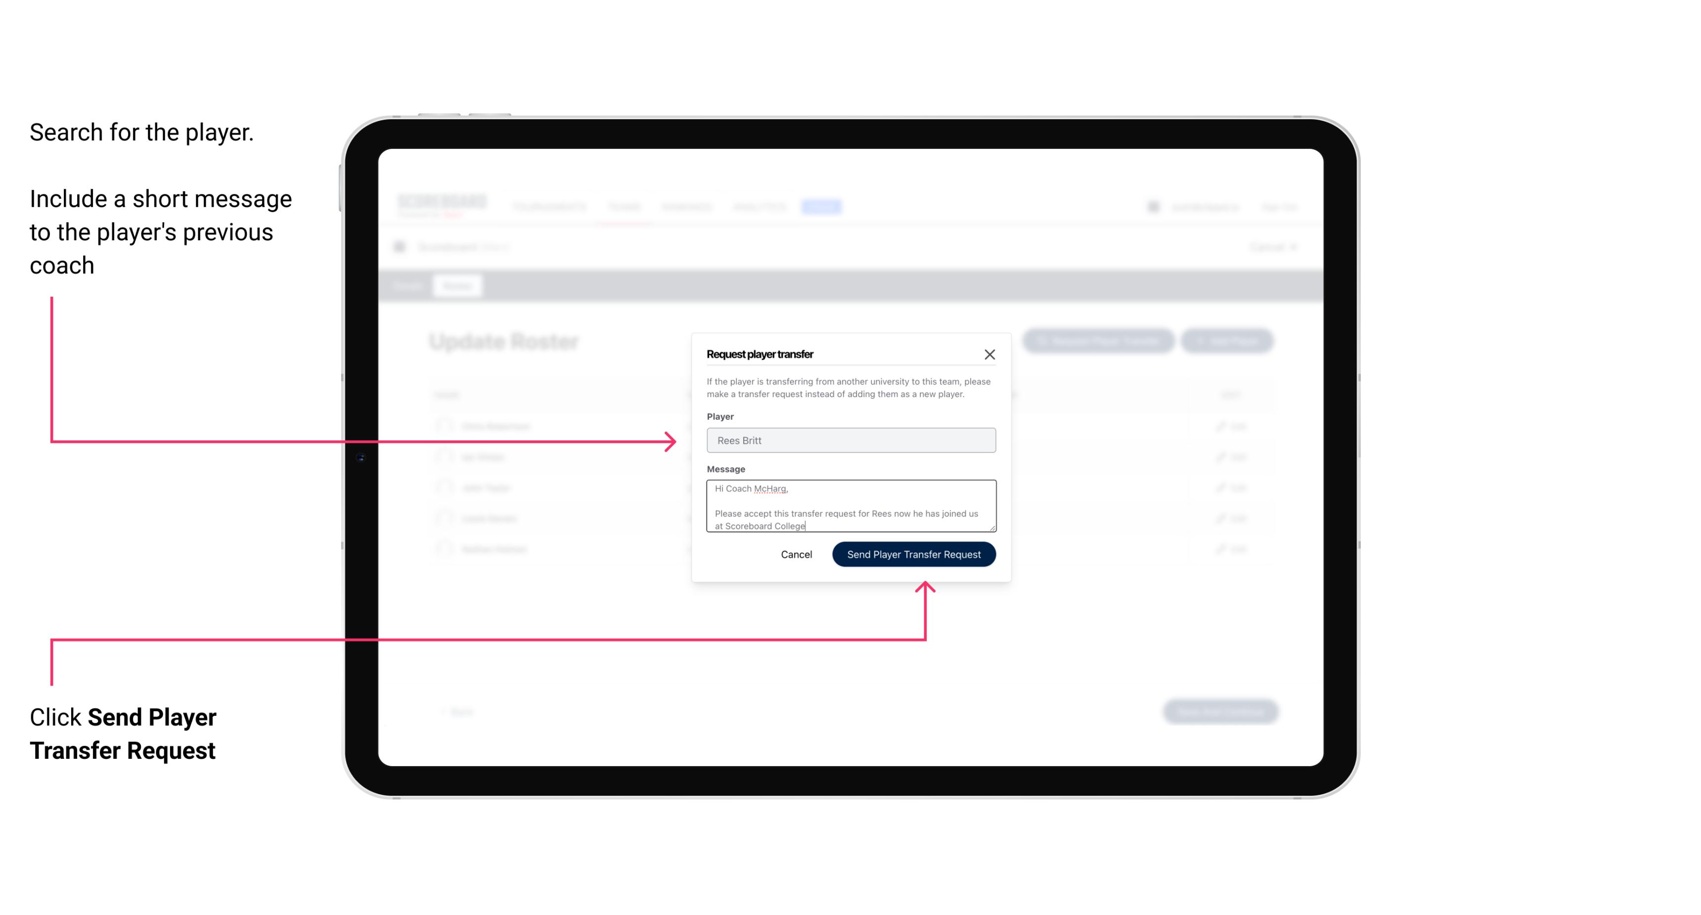The width and height of the screenshot is (1701, 915).
Task: Click the close X button on dialog
Action: [990, 354]
